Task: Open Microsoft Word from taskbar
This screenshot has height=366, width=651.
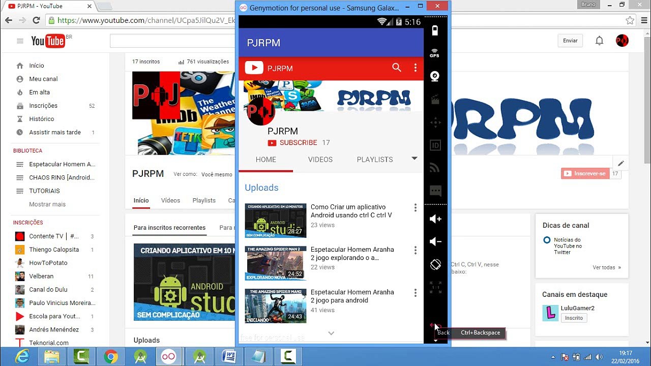Action: point(229,357)
